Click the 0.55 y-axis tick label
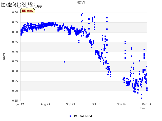 [x=15, y=22]
